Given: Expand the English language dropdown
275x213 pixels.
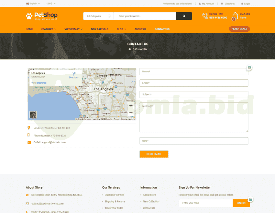Looking at the screenshot, I should click(x=33, y=4).
